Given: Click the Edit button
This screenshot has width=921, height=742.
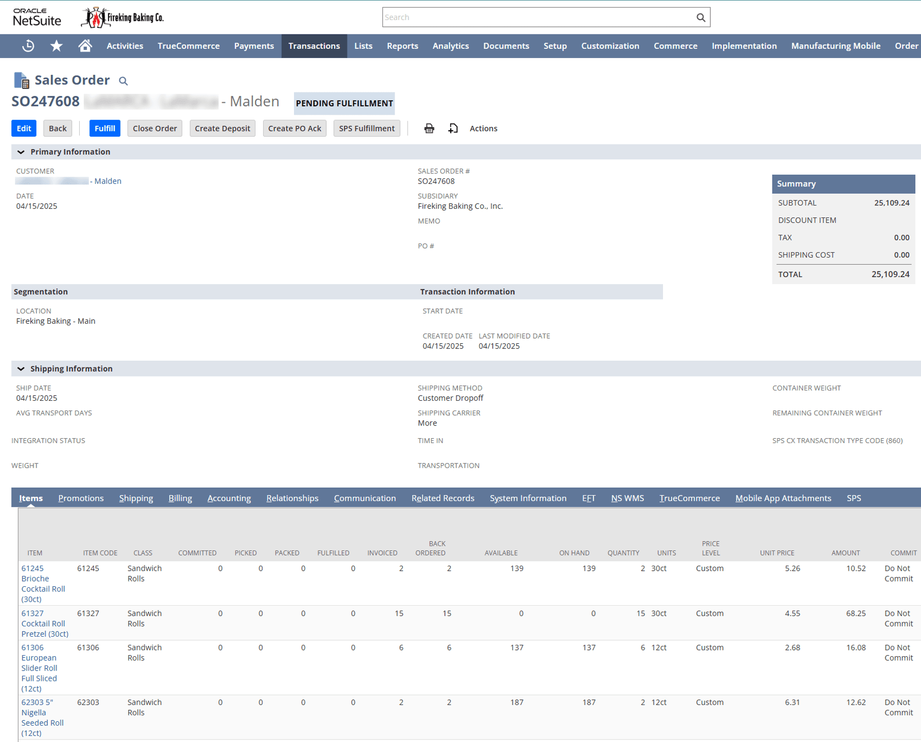Looking at the screenshot, I should point(24,128).
